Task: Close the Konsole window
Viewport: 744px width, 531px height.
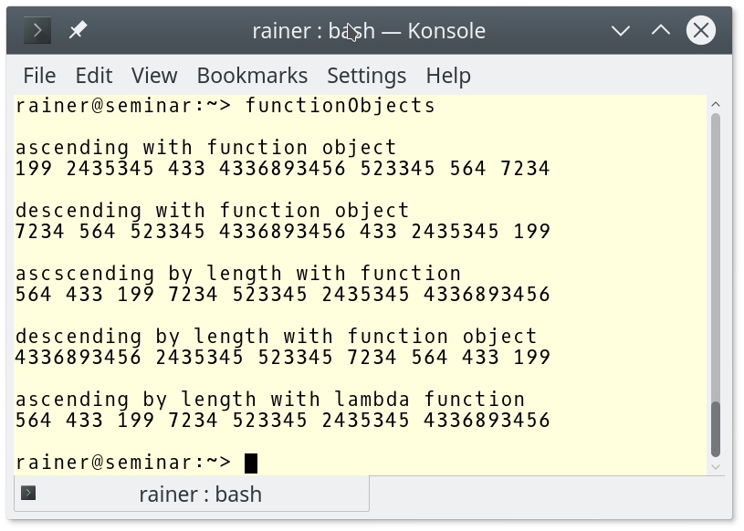Action: 701,30
